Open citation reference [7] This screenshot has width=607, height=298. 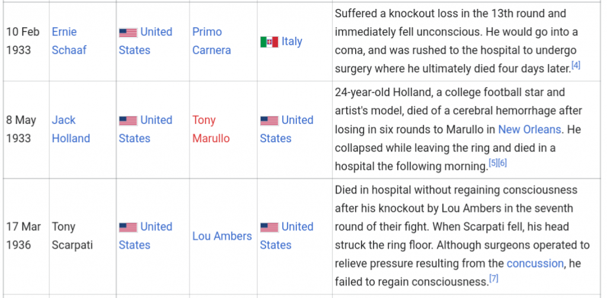[494, 278]
